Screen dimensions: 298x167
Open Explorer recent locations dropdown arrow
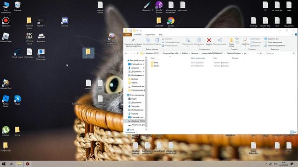[x=135, y=53]
